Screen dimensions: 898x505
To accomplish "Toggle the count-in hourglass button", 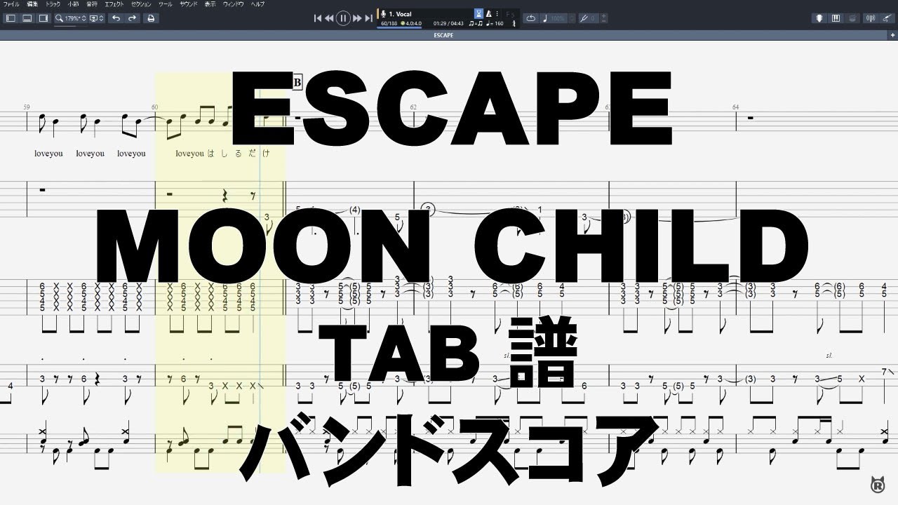I will pyautogui.click(x=478, y=13).
